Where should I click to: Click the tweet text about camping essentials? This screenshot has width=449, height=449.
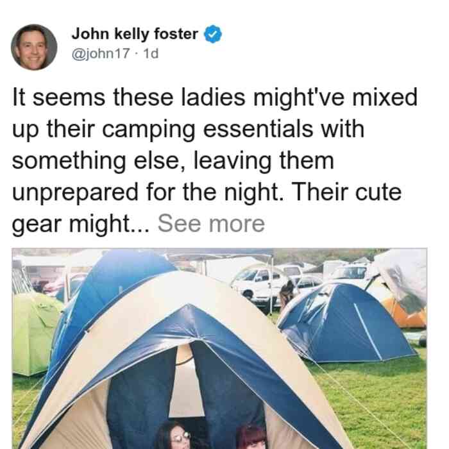pos(215,160)
